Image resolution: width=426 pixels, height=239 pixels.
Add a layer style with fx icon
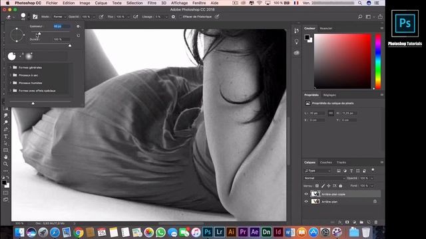click(340, 222)
